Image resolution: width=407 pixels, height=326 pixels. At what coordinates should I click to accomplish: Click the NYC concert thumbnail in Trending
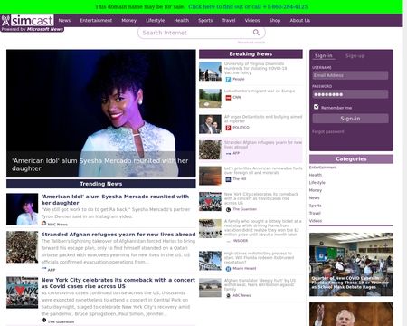point(23,292)
